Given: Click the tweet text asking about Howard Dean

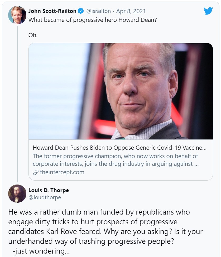Looking at the screenshot, I should click(93, 20).
